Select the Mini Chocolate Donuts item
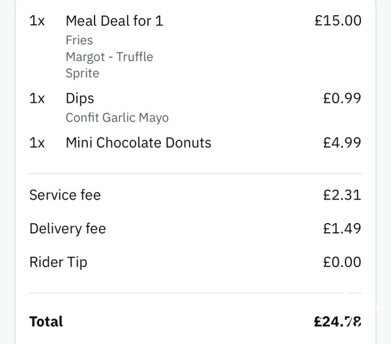The image size is (391, 344). pyautogui.click(x=138, y=142)
